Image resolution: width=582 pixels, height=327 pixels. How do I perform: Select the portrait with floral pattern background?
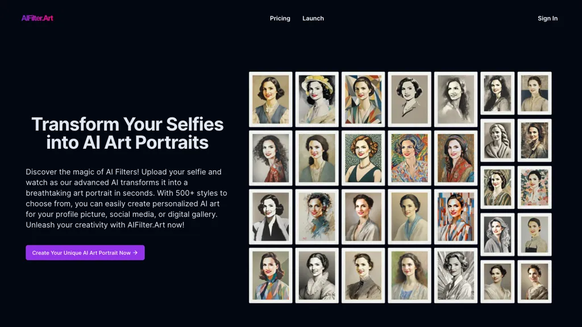click(x=534, y=187)
